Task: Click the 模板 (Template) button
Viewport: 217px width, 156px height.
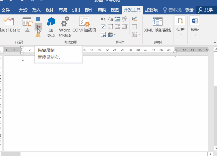Action: point(195,24)
